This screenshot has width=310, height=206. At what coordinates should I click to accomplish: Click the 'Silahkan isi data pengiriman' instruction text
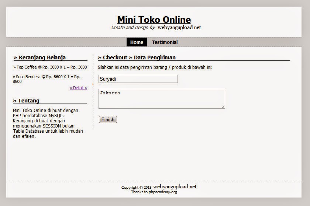click(x=155, y=67)
